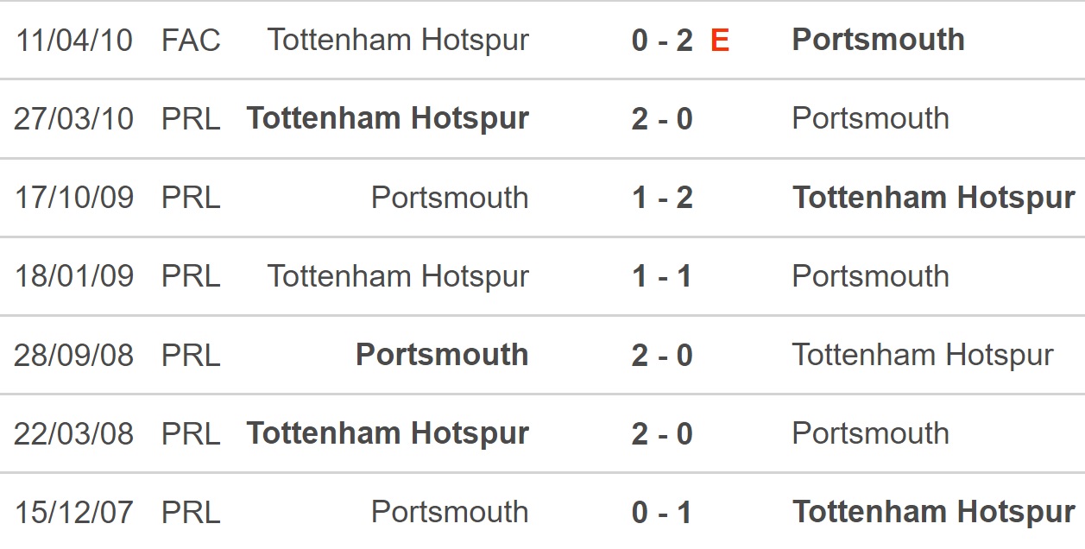Open the FAC competition label
Viewport: 1085px width, 549px height.
click(191, 41)
